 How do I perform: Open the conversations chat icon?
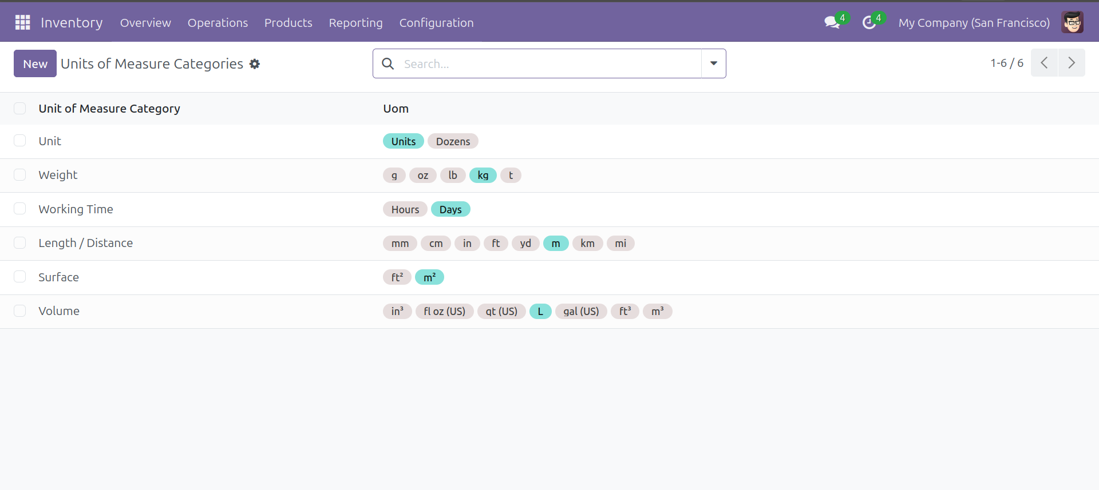point(832,23)
